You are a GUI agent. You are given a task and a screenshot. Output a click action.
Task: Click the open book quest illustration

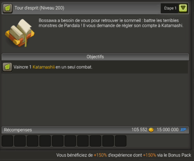(20, 33)
